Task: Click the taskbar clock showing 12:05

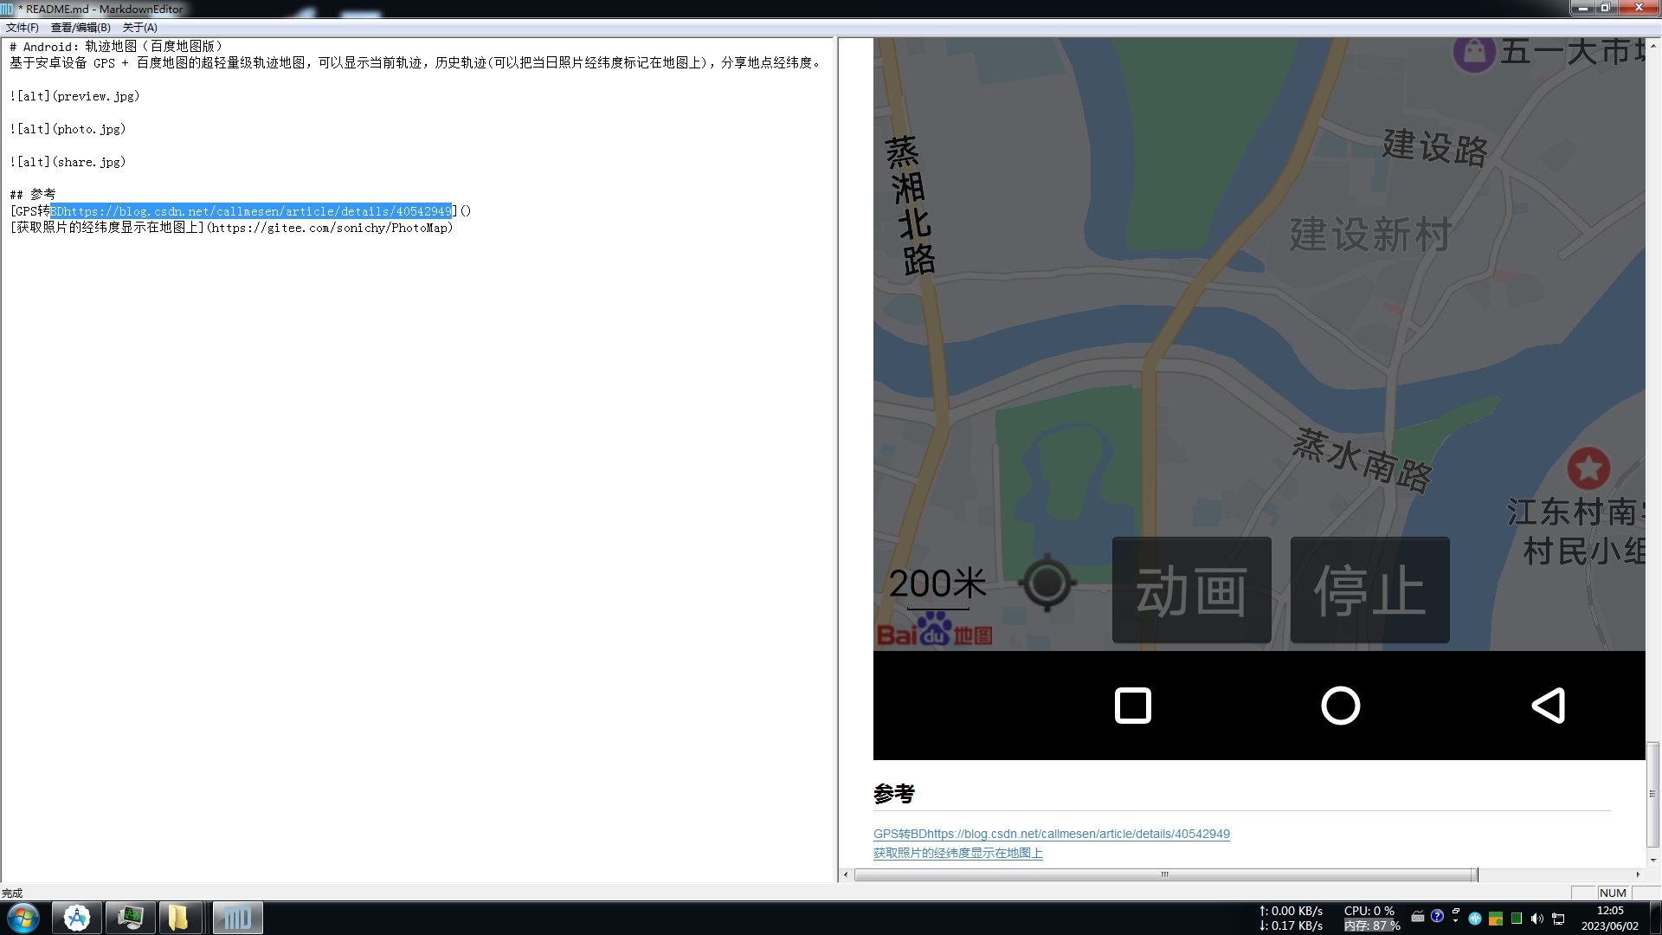Action: pos(1610,918)
